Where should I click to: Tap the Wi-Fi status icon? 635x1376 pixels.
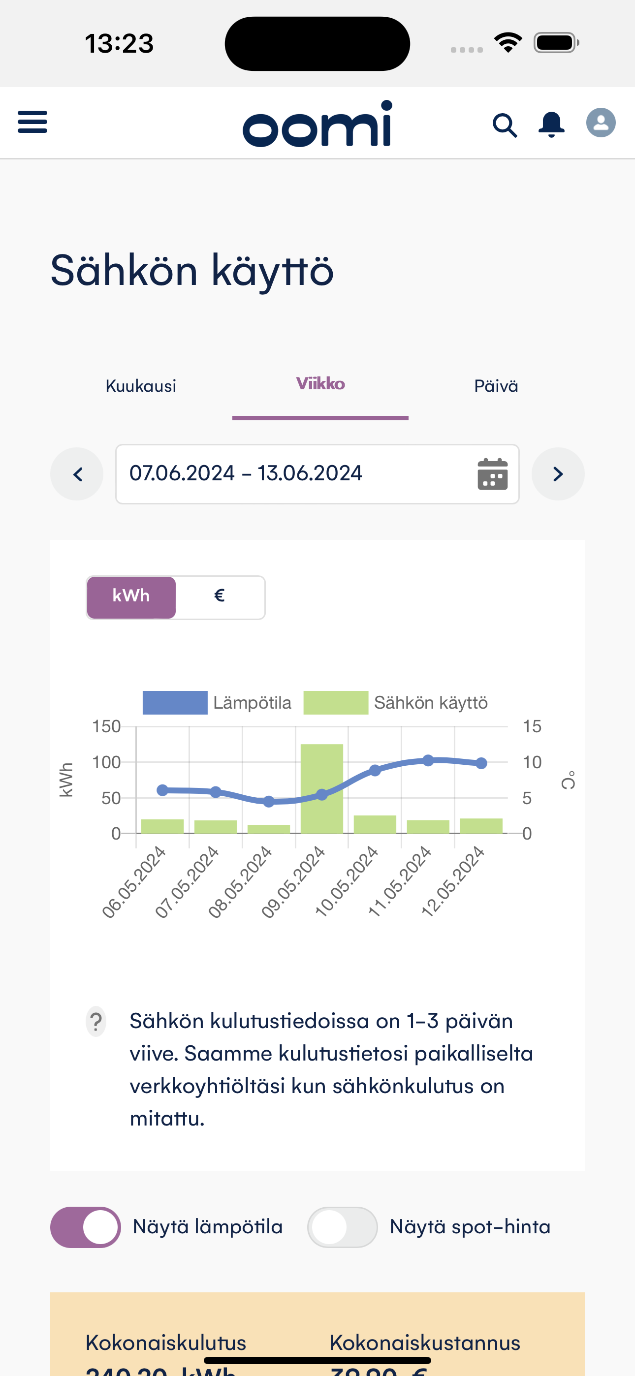508,43
